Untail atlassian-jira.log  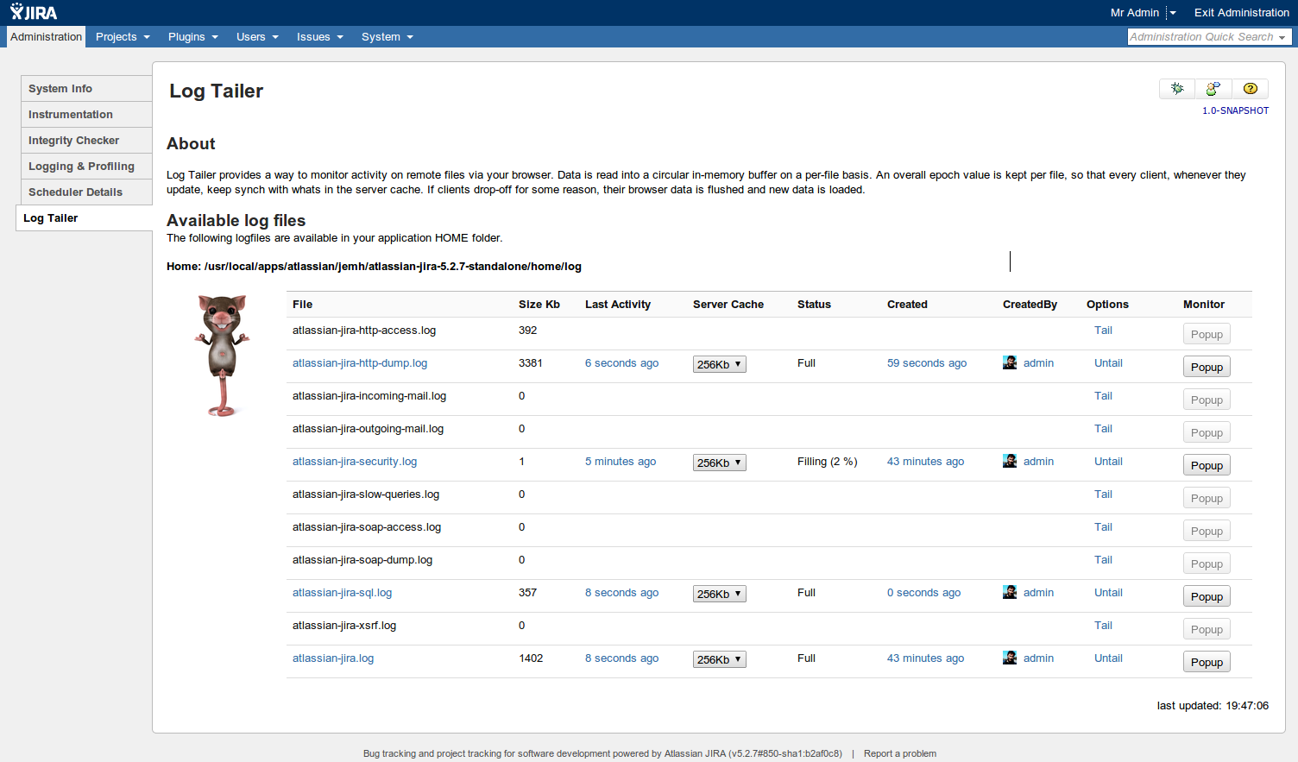(x=1108, y=658)
